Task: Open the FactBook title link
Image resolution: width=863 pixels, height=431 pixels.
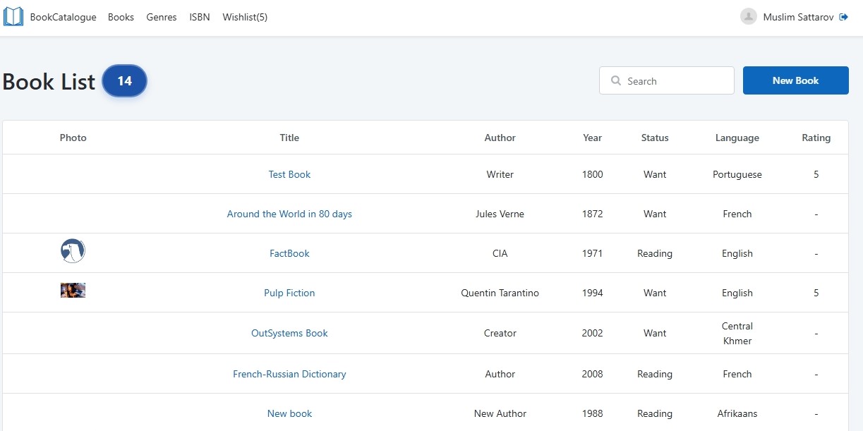Action: 289,253
